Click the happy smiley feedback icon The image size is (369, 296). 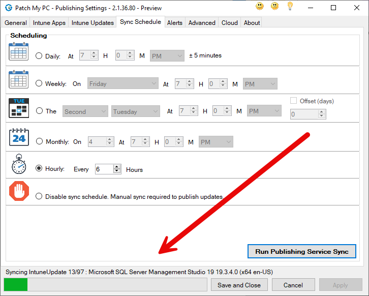pyautogui.click(x=260, y=6)
